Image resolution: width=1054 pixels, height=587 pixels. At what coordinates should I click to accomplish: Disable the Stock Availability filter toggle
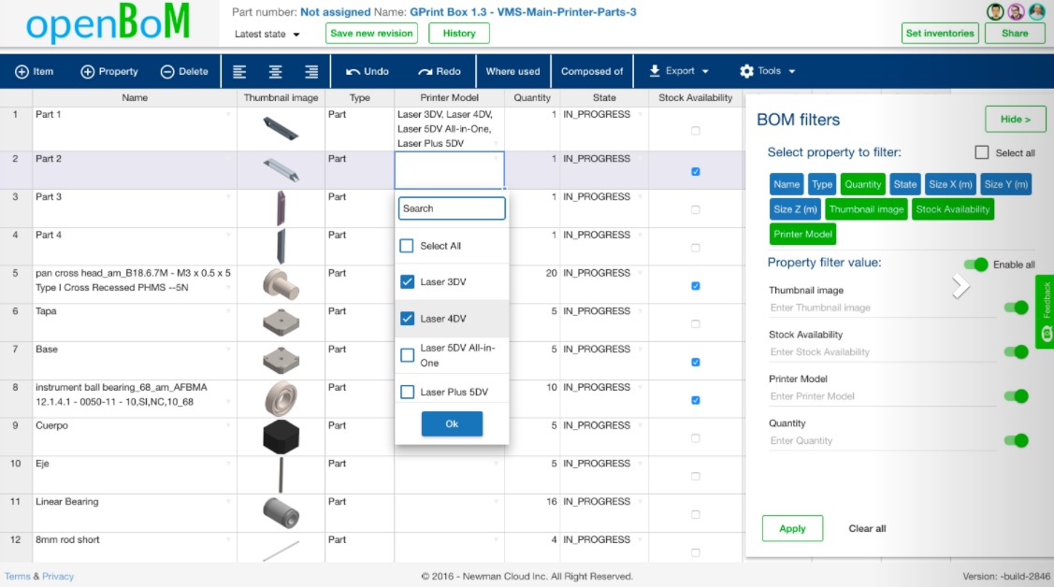point(1017,352)
